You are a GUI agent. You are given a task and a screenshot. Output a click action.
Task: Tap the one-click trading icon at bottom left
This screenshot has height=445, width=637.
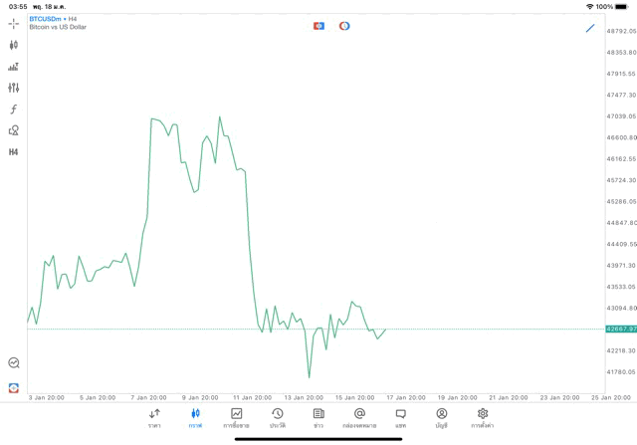(x=14, y=387)
